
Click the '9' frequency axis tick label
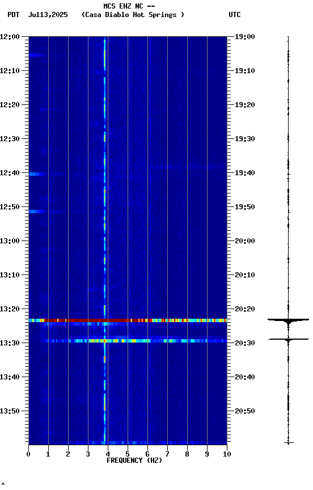click(207, 454)
